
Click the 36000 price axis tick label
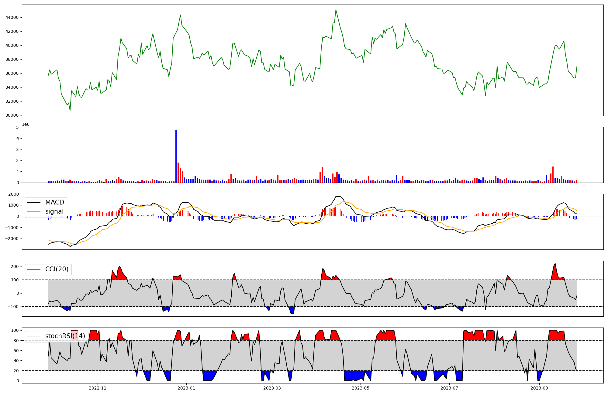pos(12,73)
